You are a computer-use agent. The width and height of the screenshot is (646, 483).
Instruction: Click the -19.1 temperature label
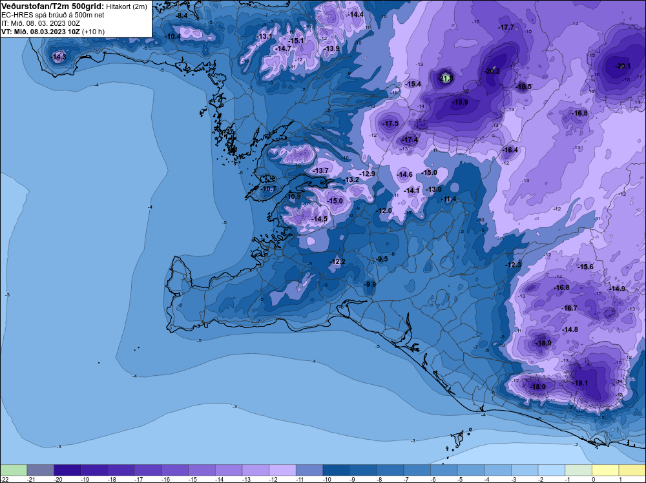tap(580, 383)
